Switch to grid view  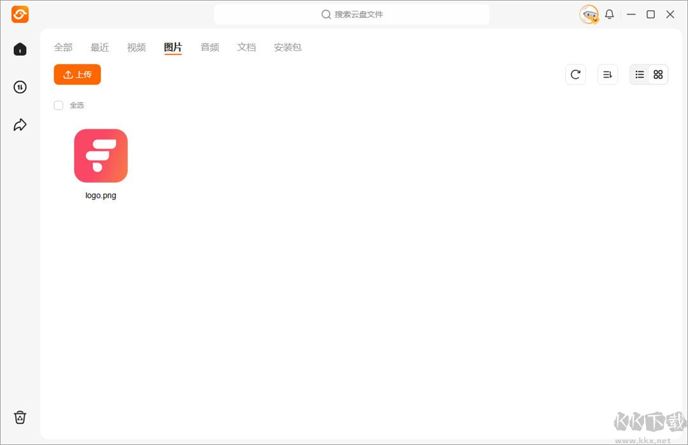(x=658, y=74)
